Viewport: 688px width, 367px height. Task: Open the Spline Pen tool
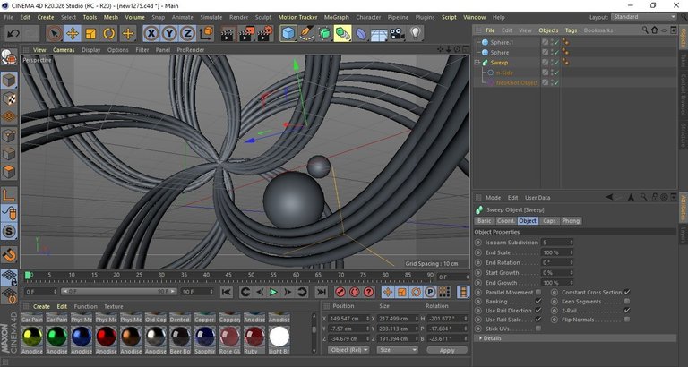click(x=306, y=33)
